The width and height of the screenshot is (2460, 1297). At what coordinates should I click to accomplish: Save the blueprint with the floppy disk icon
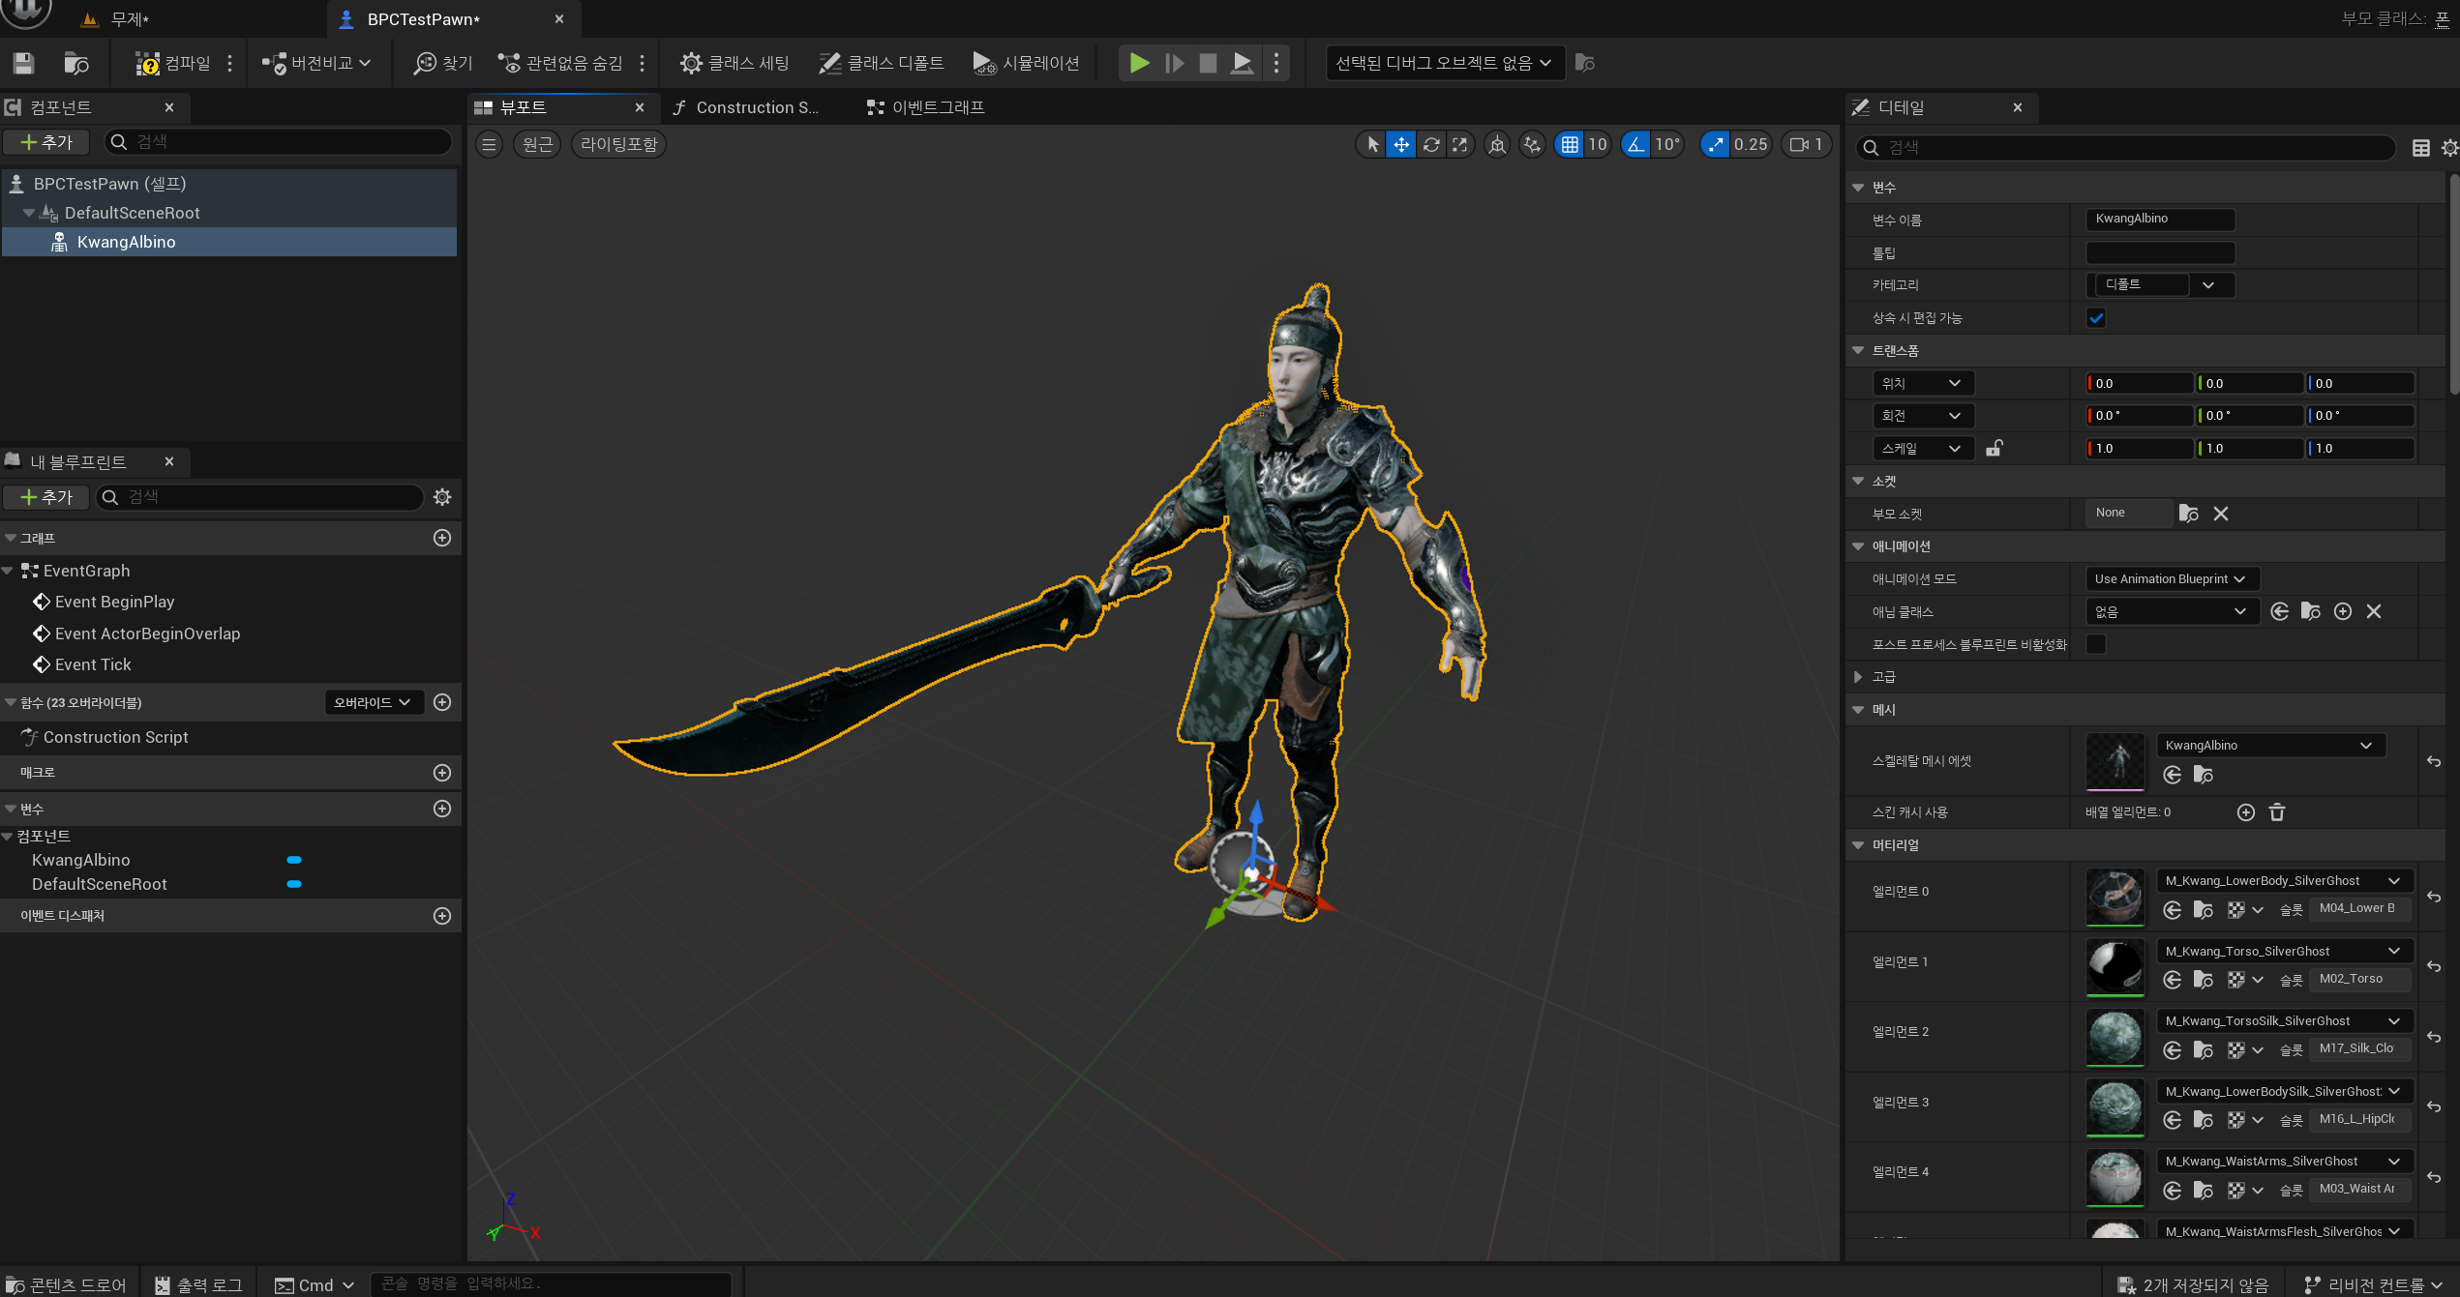[x=24, y=63]
